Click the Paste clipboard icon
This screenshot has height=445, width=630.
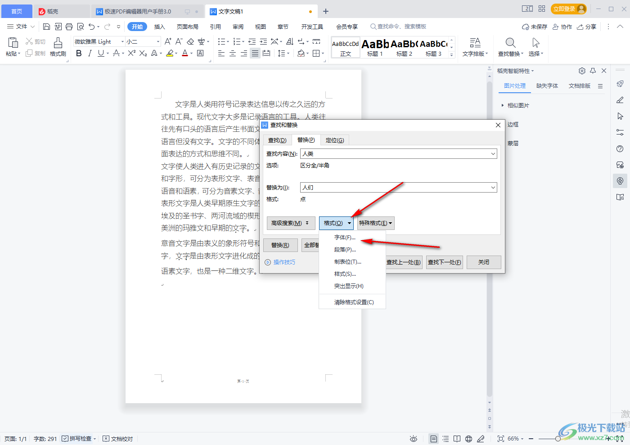(13, 43)
